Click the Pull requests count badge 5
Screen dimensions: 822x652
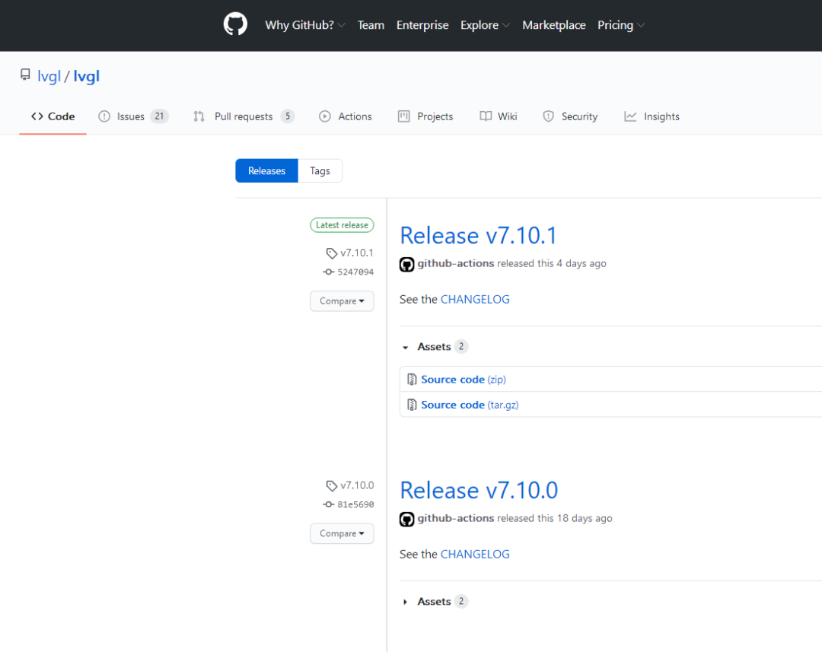coord(287,116)
